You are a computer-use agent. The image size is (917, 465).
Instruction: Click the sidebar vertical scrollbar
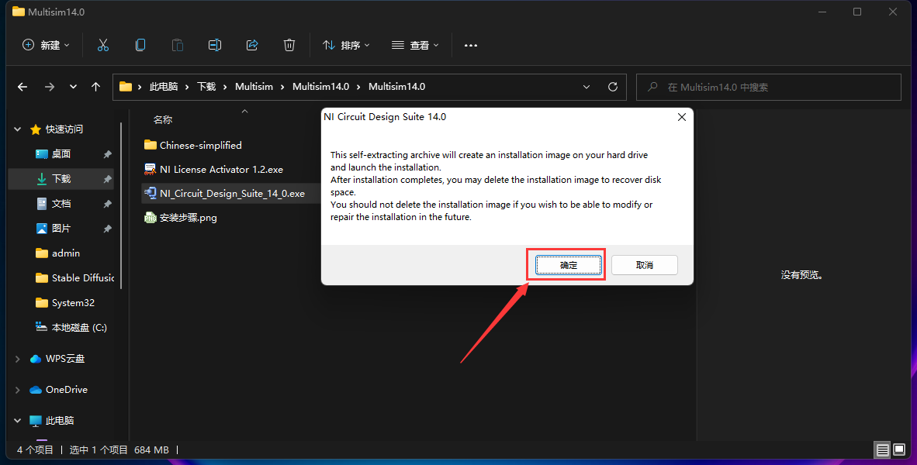click(x=121, y=205)
